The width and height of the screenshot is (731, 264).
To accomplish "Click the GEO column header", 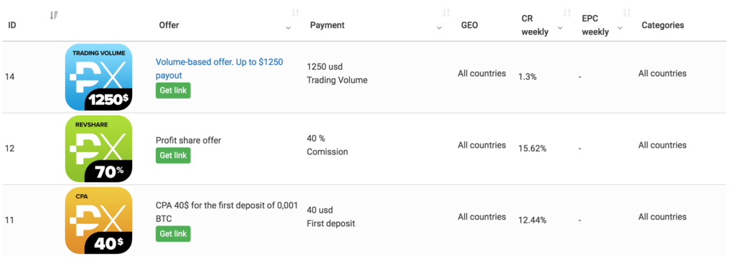I will (x=470, y=25).
